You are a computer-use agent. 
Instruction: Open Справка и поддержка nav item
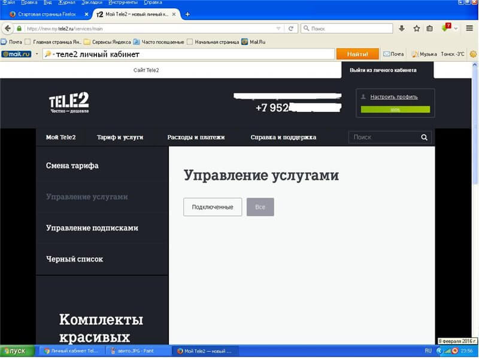point(283,137)
